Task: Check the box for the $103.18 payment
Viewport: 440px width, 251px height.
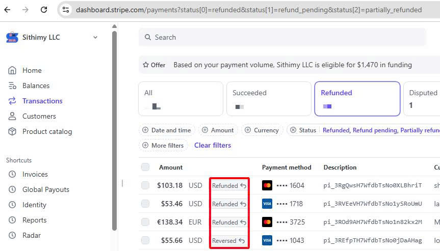Action: 145,186
